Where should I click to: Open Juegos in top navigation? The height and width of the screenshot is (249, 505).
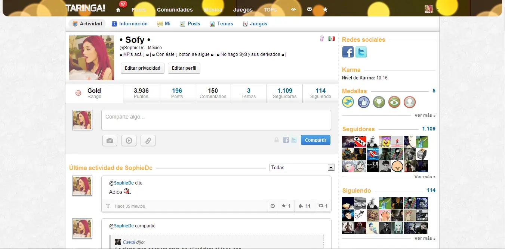[x=243, y=10]
